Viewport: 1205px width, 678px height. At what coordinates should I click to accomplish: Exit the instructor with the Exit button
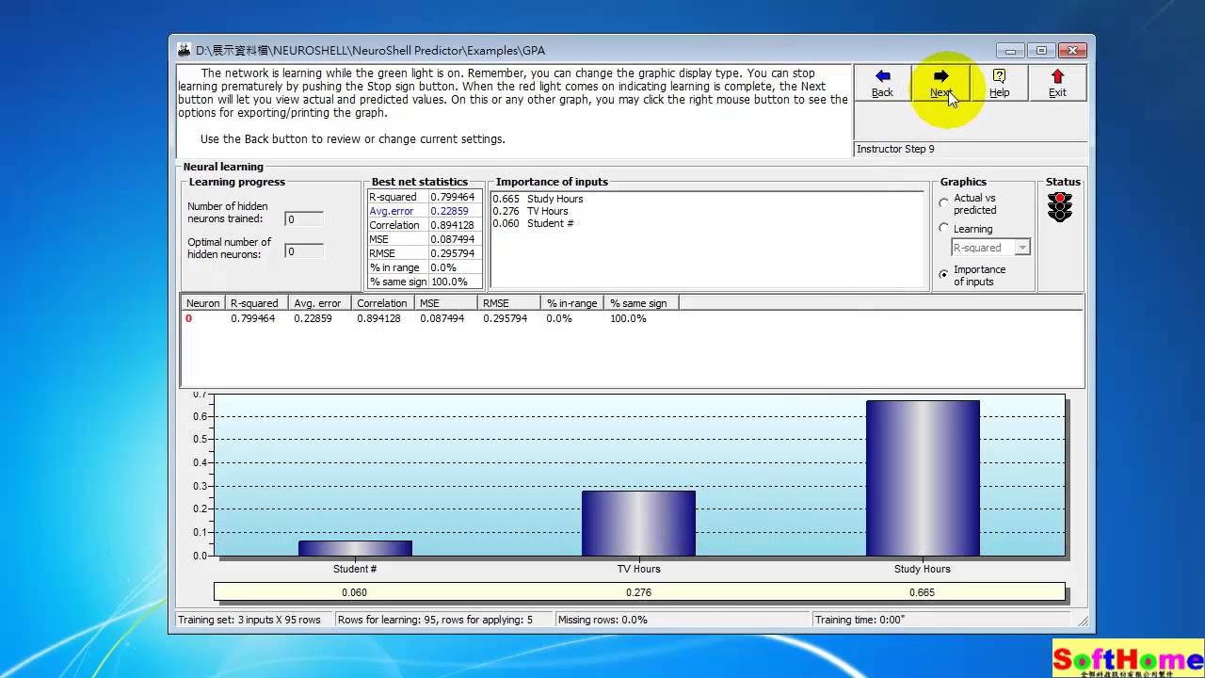(1057, 83)
